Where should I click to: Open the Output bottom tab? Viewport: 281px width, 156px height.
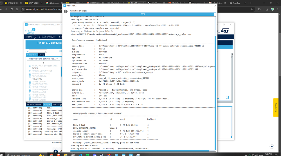pos(47,105)
